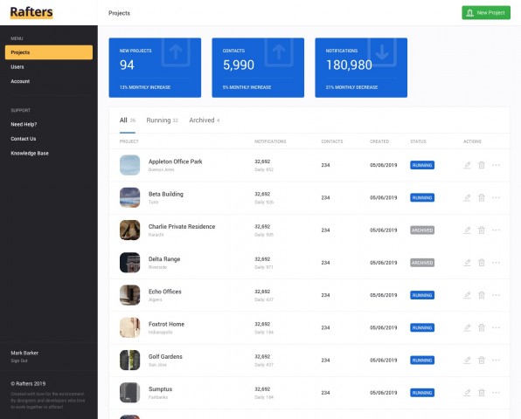Open the Charlie Private Residence thumbnail
The height and width of the screenshot is (419, 521).
click(130, 230)
